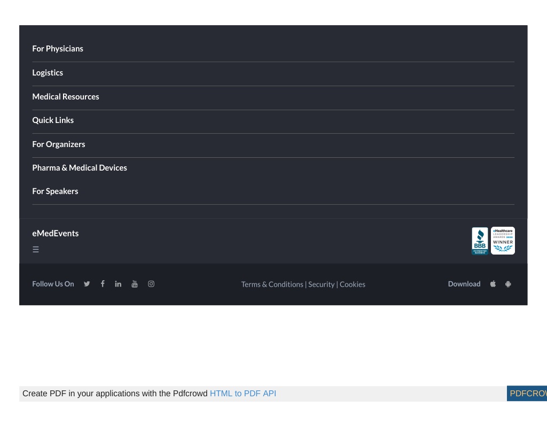Screen dimensions: 547x423
Task: Expand Pharma & Medical Devices section
Action: coord(80,168)
